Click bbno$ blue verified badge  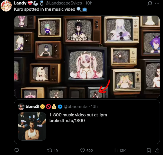[x=60, y=107]
